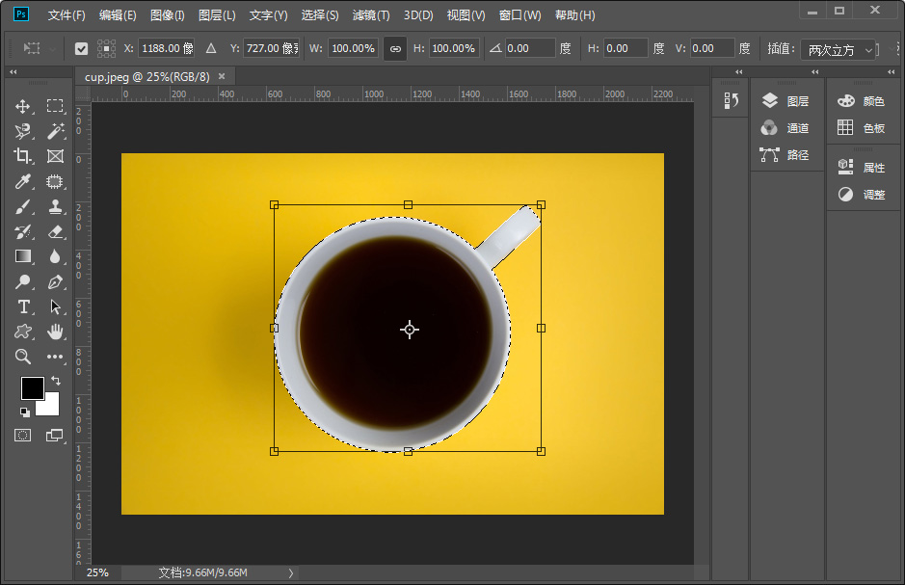Select the Hand tool
The image size is (905, 585).
pyautogui.click(x=55, y=332)
